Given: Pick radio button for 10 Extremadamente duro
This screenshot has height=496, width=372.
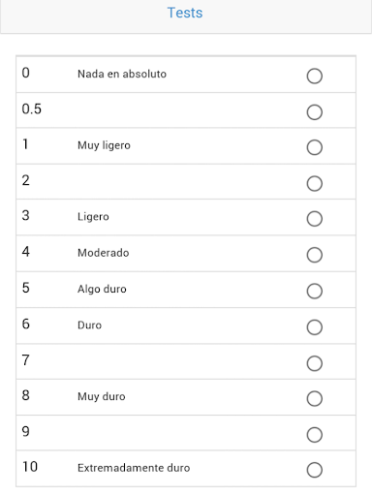Looking at the screenshot, I should (315, 470).
